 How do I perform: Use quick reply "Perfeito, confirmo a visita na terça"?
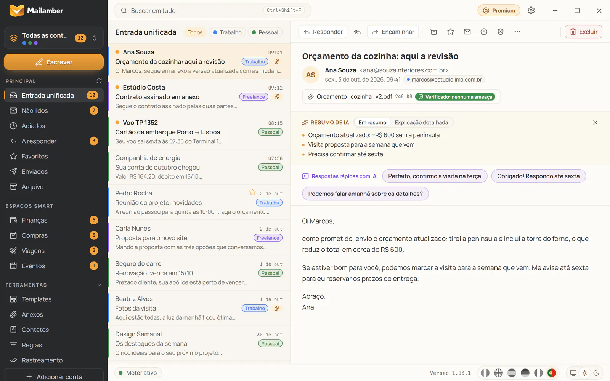(x=435, y=176)
